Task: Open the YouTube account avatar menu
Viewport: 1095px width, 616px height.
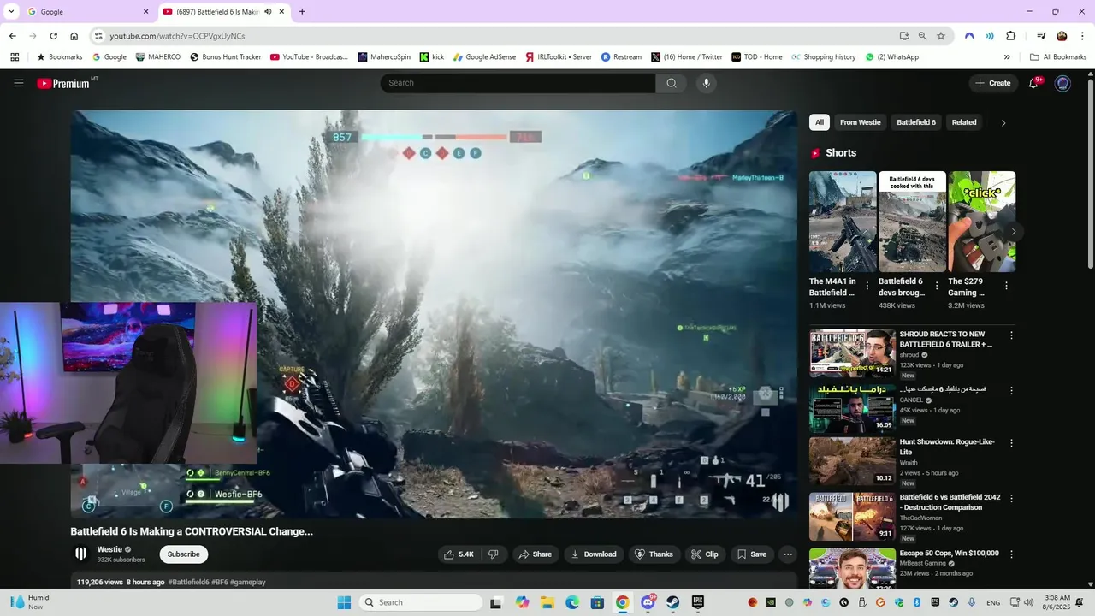Action: [1062, 83]
